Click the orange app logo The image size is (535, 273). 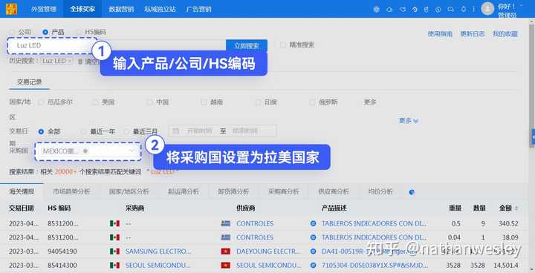pyautogui.click(x=12, y=9)
